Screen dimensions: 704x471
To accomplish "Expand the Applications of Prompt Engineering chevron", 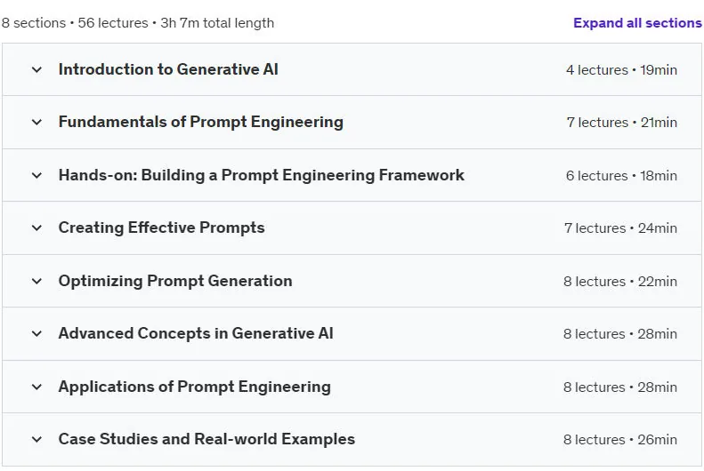I will (x=36, y=387).
